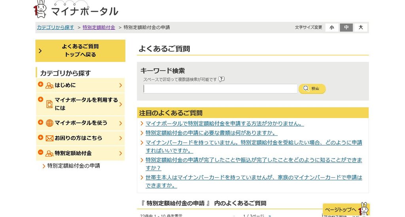Open FAQ 世帯主本人はマイナンバーカードを持っていませんが
Viewport: 405px width, 217px height.
click(254, 181)
